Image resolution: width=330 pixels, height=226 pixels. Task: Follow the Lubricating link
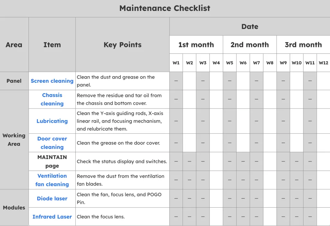(x=52, y=121)
